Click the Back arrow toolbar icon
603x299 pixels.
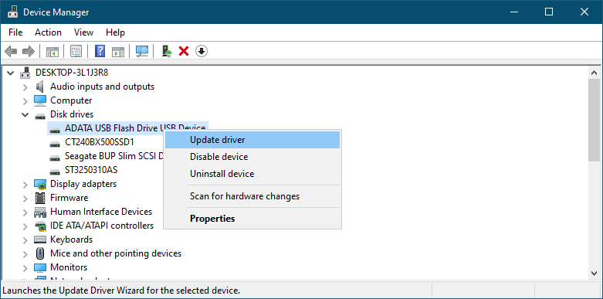click(10, 51)
